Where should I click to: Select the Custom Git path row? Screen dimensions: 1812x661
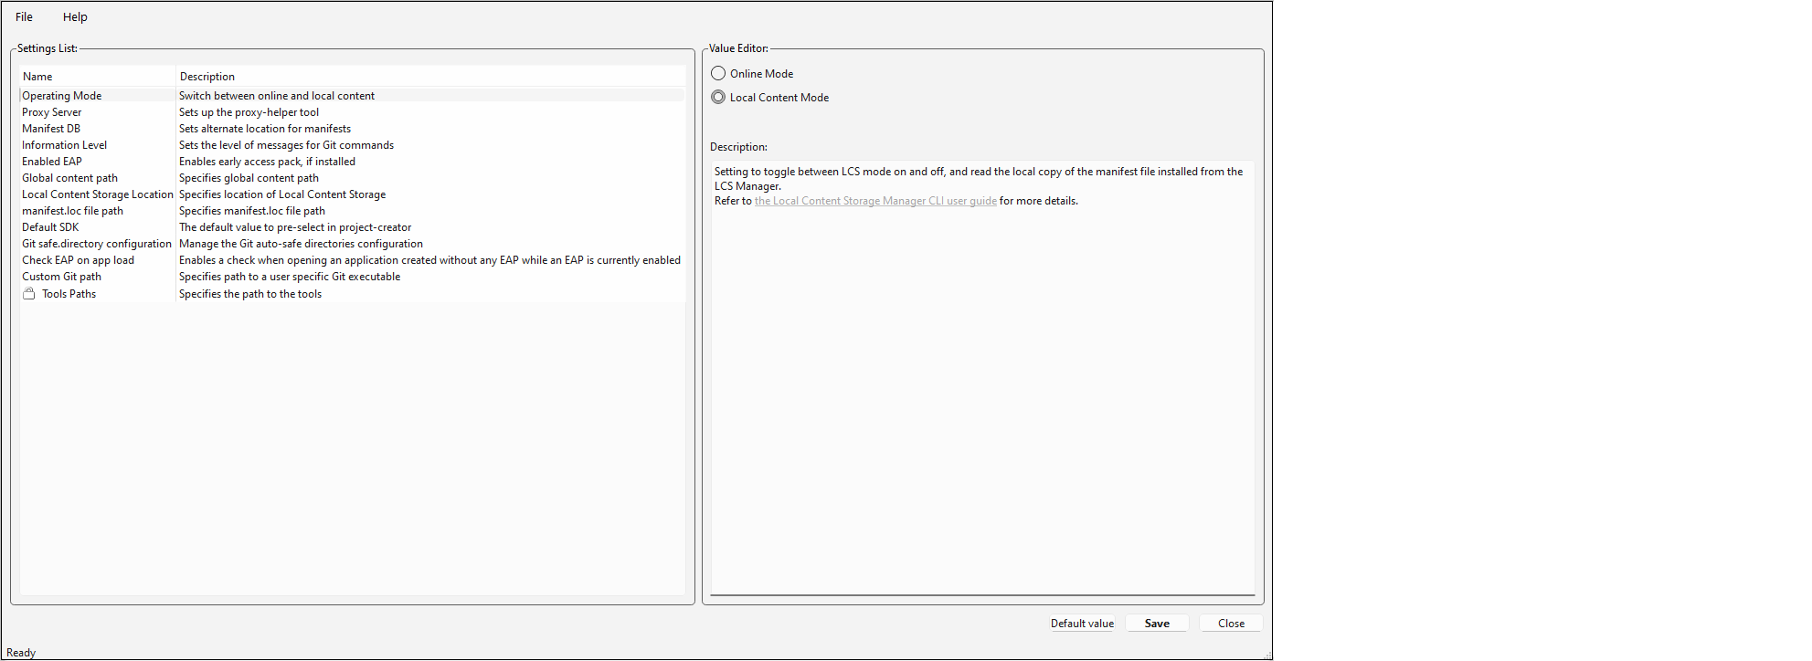click(61, 277)
